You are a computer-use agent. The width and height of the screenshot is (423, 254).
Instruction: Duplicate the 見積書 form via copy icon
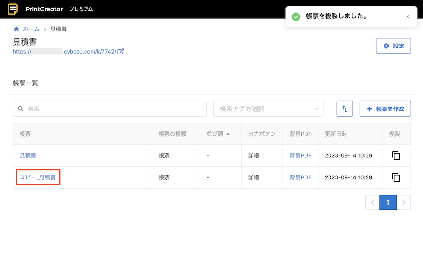tap(396, 155)
